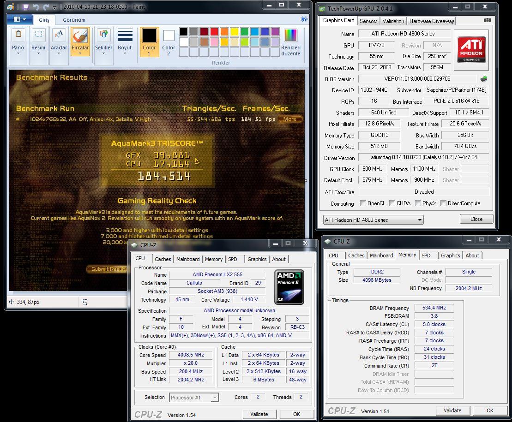Expand the Resim group in Paint ribbon
This screenshot has width=512, height=422.
click(x=38, y=53)
